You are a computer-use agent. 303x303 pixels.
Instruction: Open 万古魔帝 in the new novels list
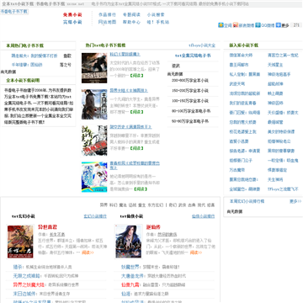[x=237, y=170]
